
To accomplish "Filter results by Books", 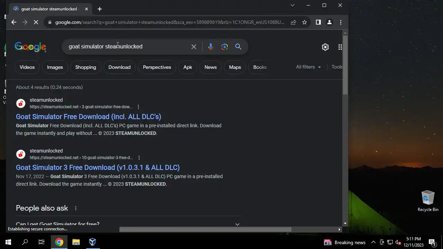I will (x=260, y=67).
